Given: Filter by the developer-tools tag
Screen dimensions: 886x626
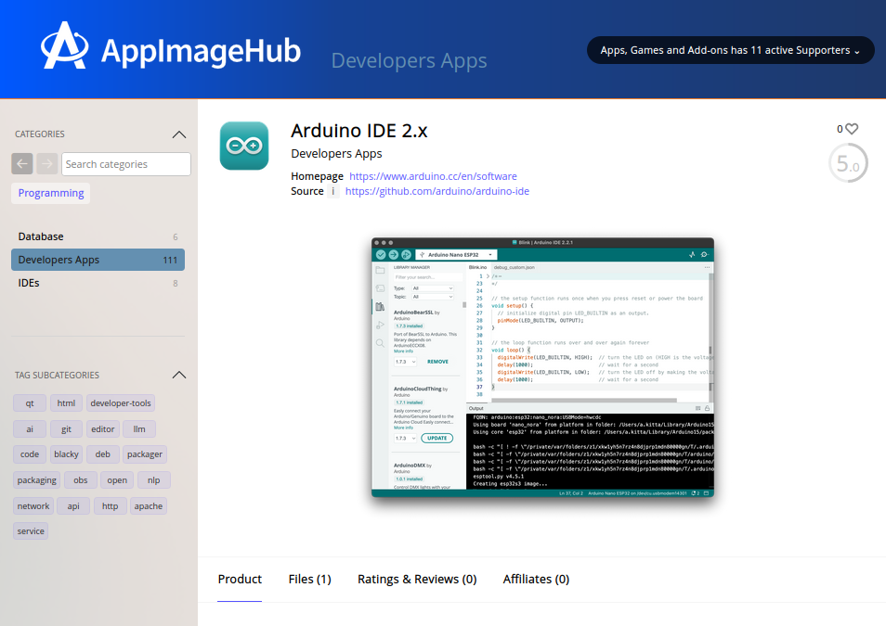Looking at the screenshot, I should coord(121,403).
